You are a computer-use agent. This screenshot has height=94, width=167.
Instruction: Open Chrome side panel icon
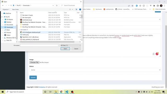click(x=158, y=6)
